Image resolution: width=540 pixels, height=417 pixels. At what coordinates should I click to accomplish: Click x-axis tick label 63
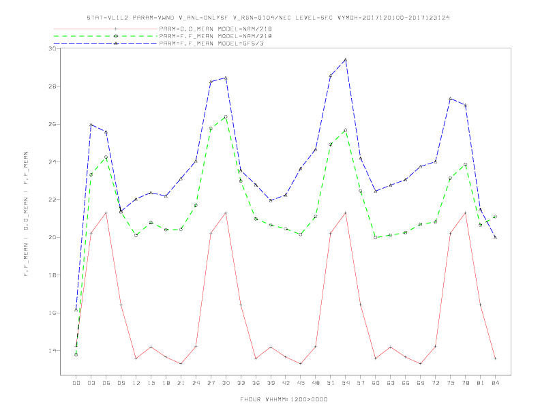391,383
